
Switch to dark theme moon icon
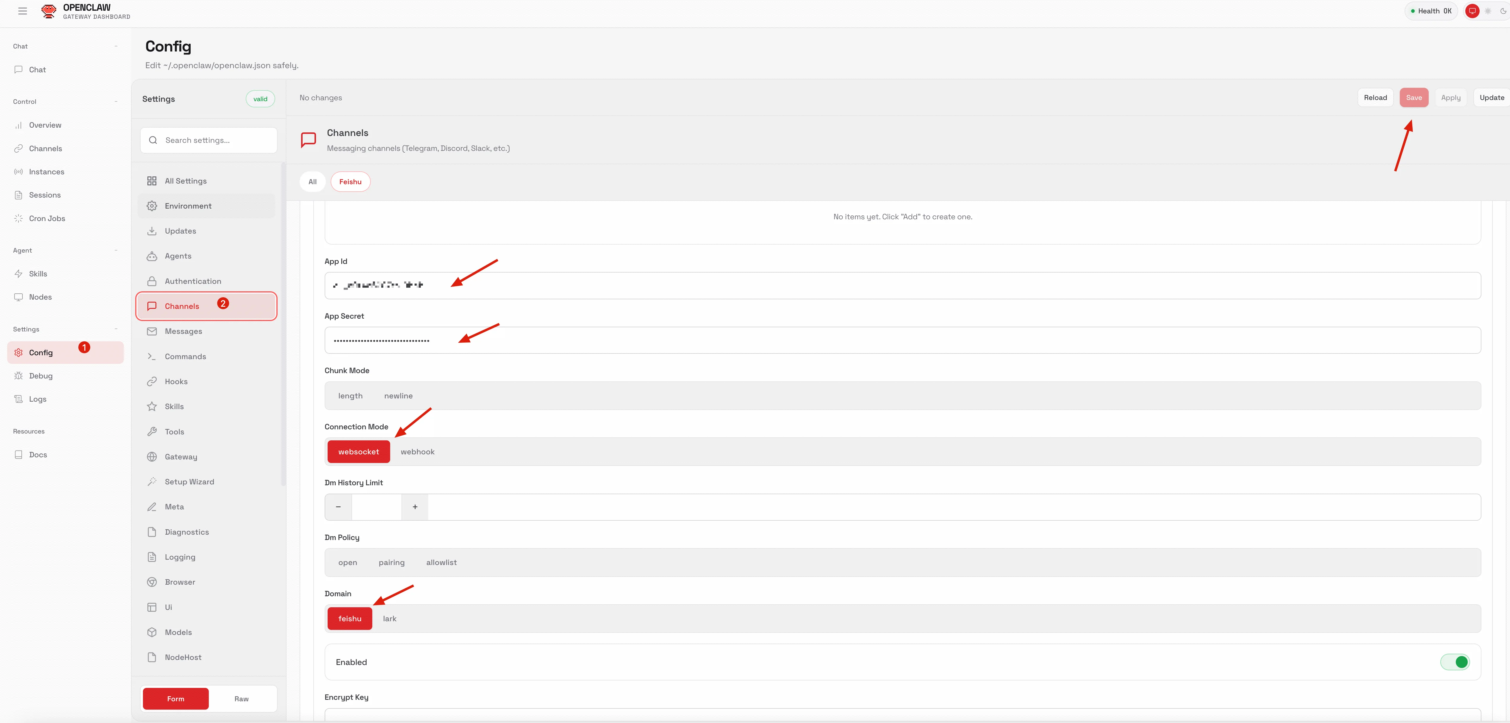pos(1503,11)
